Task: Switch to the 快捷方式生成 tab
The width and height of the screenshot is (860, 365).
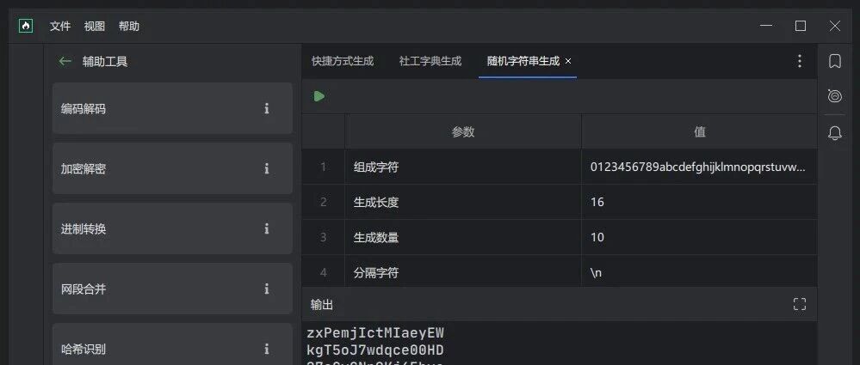Action: (343, 61)
